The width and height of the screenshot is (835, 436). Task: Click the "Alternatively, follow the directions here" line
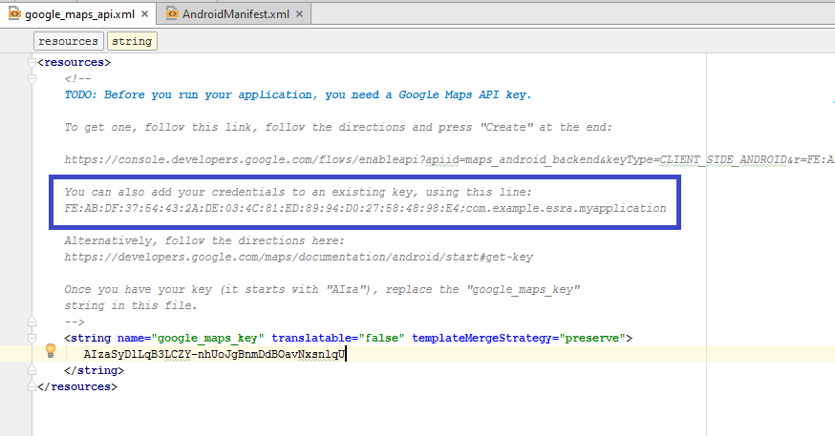tap(204, 240)
